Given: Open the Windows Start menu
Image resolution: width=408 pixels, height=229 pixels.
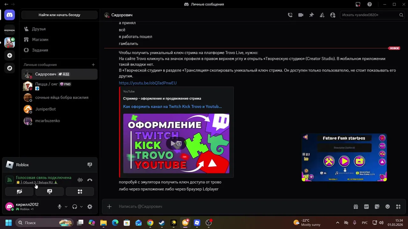Looking at the screenshot, I should (x=8, y=223).
